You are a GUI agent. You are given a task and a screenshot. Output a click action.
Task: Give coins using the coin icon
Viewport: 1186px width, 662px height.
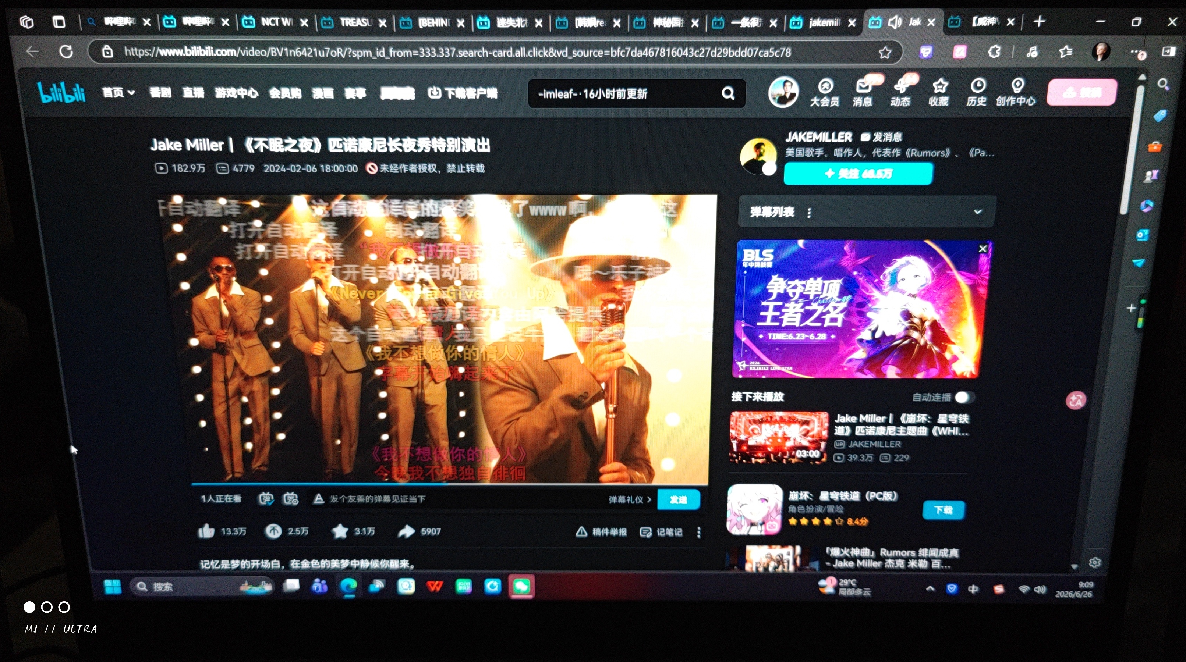(x=273, y=531)
